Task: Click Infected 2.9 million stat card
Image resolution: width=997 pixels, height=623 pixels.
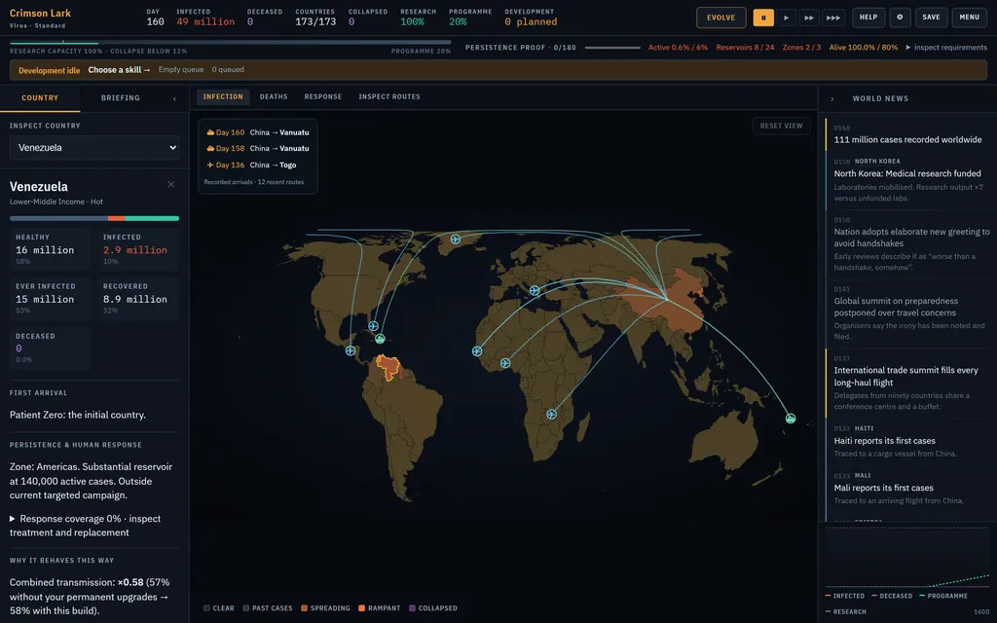Action: (x=138, y=248)
